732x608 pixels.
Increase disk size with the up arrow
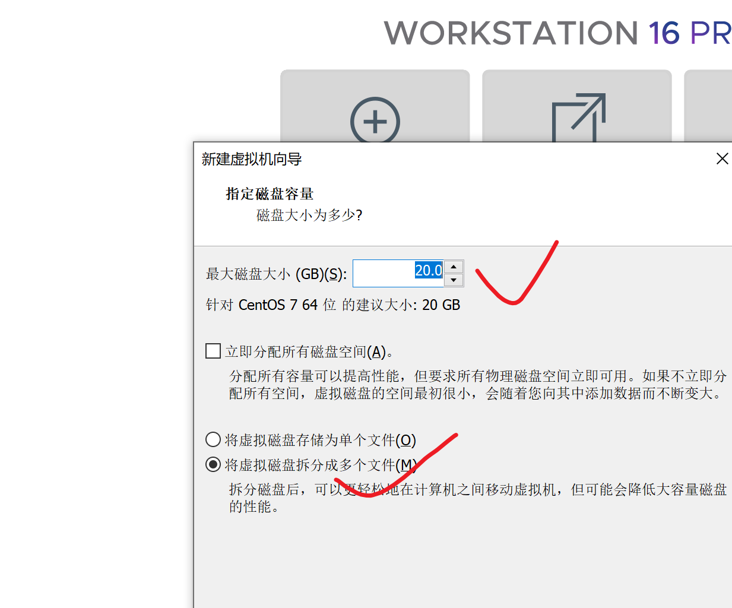click(454, 267)
